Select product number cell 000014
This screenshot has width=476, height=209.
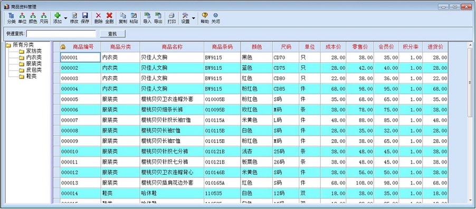(x=80, y=193)
